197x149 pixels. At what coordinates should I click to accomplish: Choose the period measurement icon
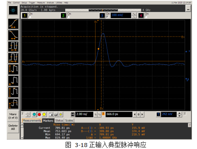click(13, 46)
